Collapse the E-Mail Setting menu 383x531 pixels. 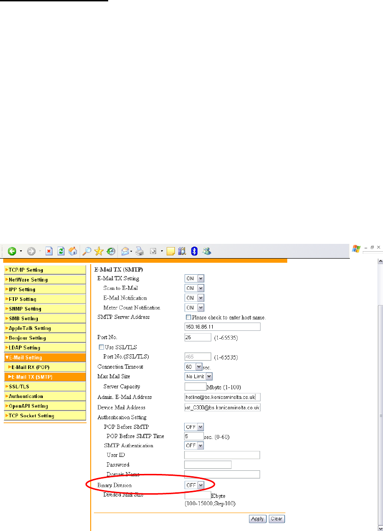[x=45, y=357]
